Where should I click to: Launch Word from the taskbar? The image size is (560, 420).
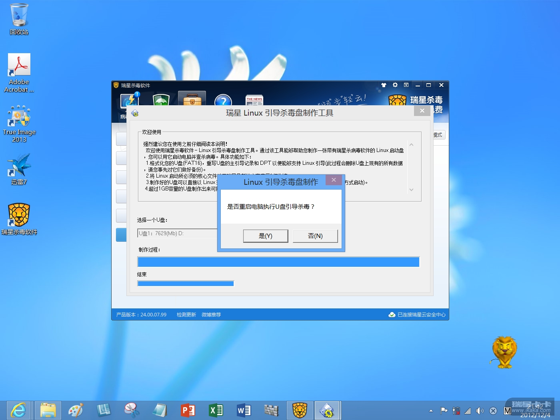[244, 410]
